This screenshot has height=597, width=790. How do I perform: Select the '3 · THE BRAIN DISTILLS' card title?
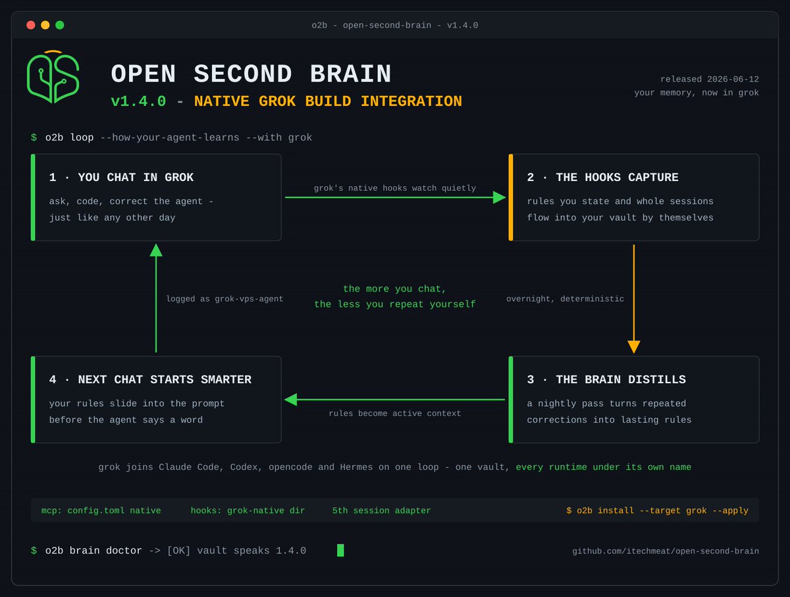click(606, 380)
